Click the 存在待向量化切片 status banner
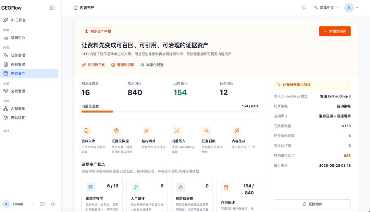 312,84
